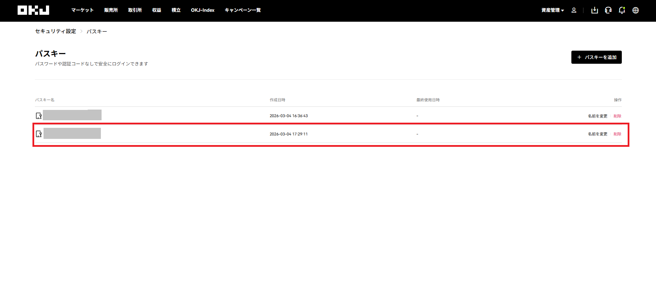Open the notifications bell icon

(x=622, y=10)
